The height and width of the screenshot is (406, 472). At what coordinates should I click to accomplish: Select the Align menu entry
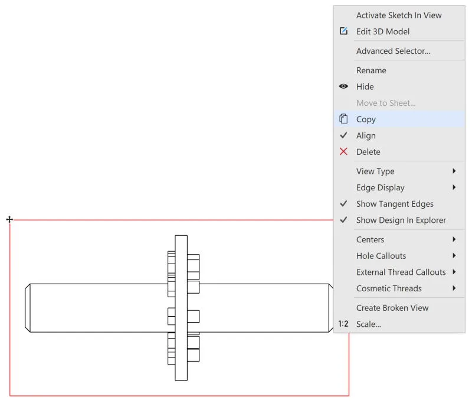tap(399, 135)
